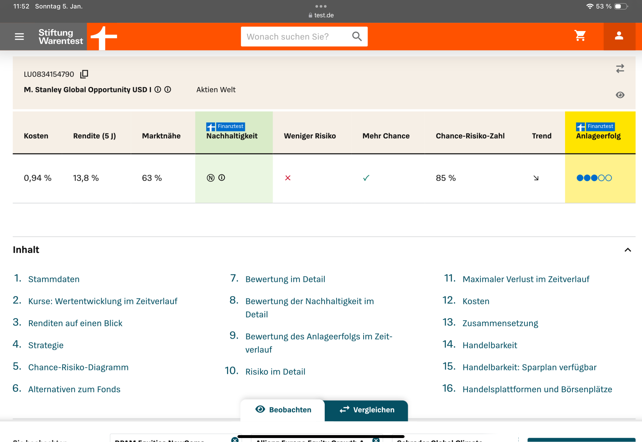Screen dimensions: 642x442
Task: Open Safari three-dots multitasking menu
Action: [x=321, y=6]
